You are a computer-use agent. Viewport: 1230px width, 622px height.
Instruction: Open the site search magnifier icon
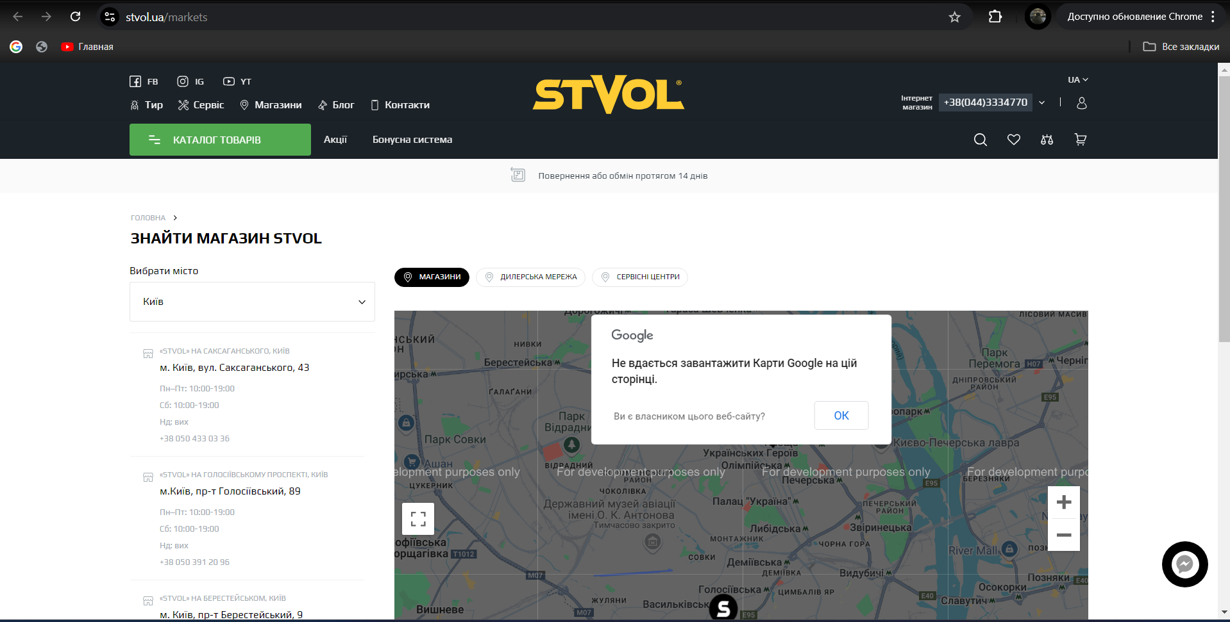pyautogui.click(x=981, y=140)
